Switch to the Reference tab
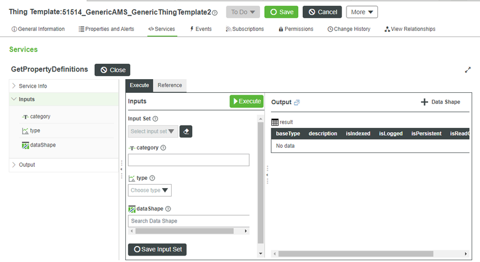This screenshot has width=480, height=262. click(x=170, y=85)
